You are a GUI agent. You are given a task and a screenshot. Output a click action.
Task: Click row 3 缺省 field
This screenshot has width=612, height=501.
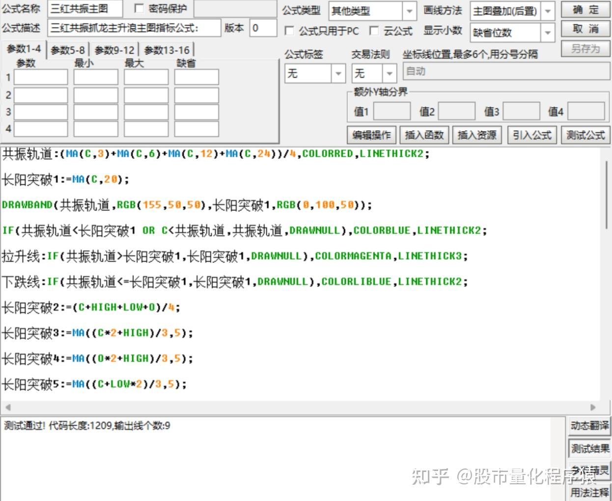196,112
